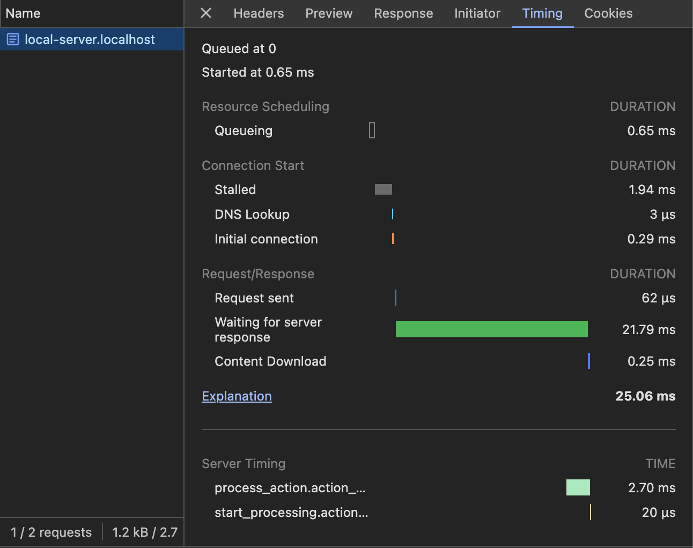Select the local-server.localhost request row
The height and width of the screenshot is (548, 693).
click(90, 40)
